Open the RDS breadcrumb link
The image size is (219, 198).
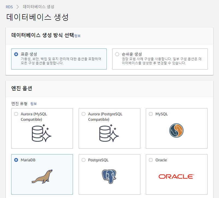pyautogui.click(x=9, y=7)
